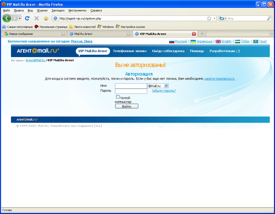275x214 pixels.
Task: Click the Russian flag icon
Action: coord(171,42)
